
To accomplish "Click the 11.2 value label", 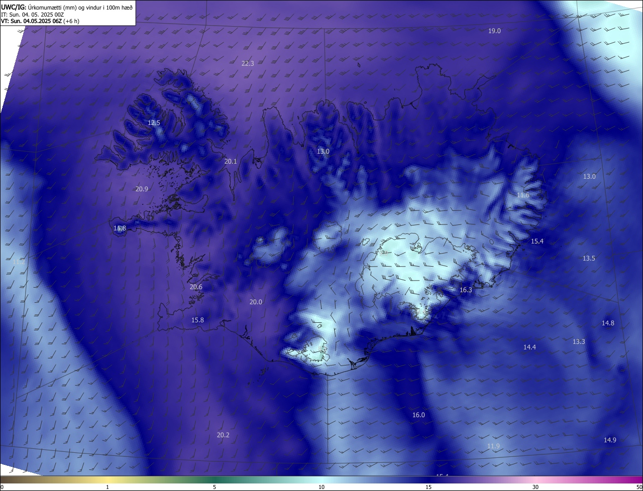I will click(19, 262).
